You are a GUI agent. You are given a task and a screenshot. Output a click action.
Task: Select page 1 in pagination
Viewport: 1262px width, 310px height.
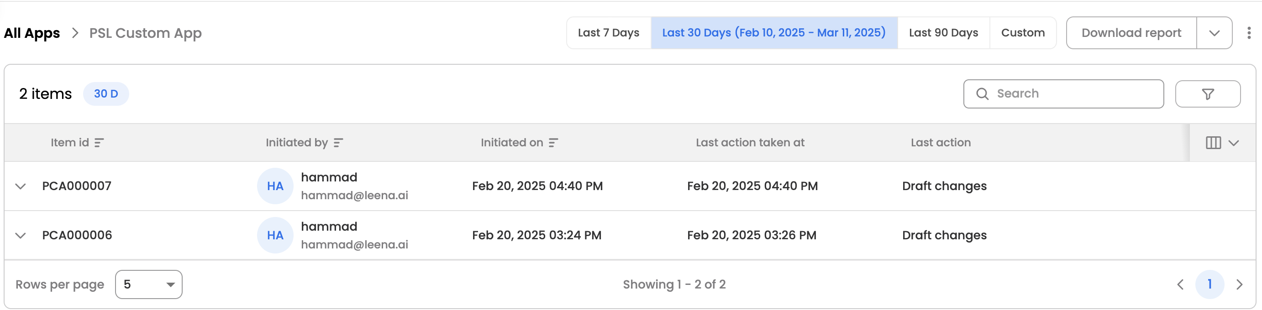[1209, 284]
